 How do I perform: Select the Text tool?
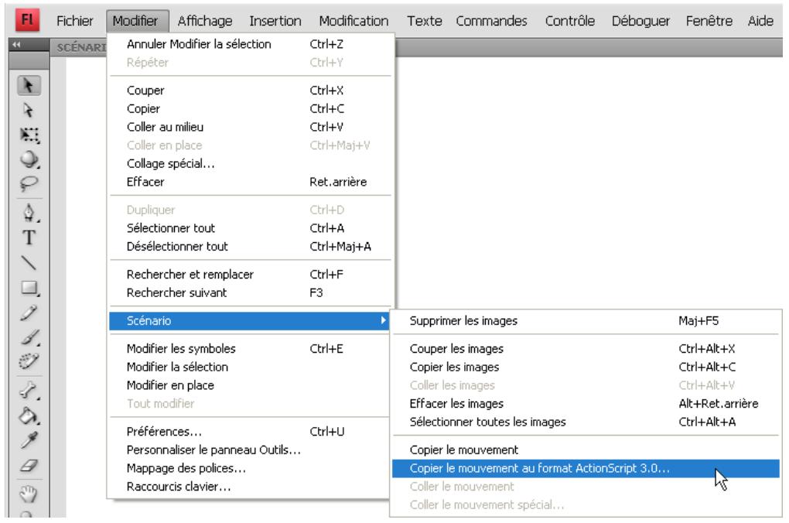(29, 237)
